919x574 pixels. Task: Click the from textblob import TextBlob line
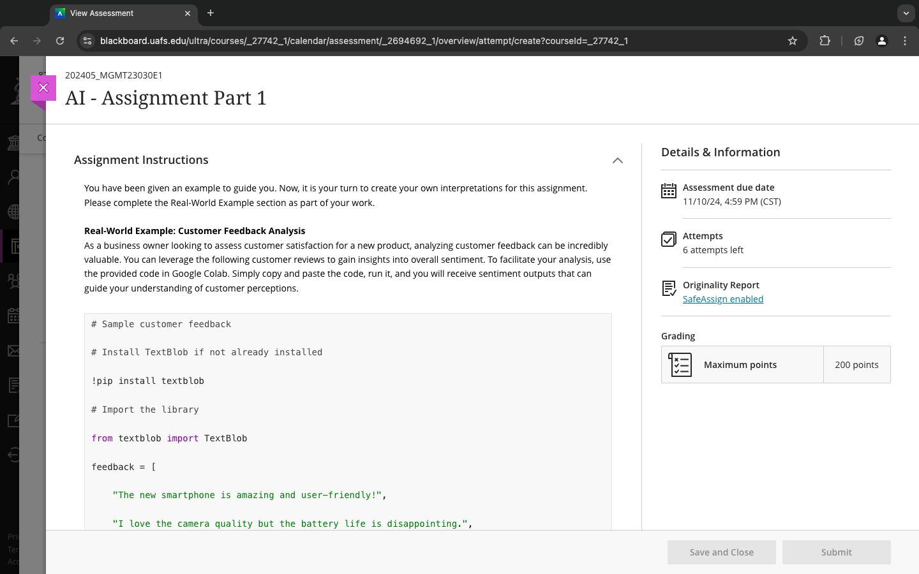(169, 438)
